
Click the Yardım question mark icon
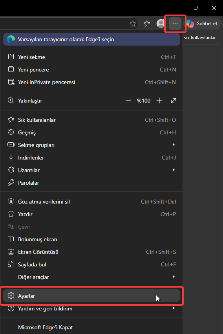11,308
